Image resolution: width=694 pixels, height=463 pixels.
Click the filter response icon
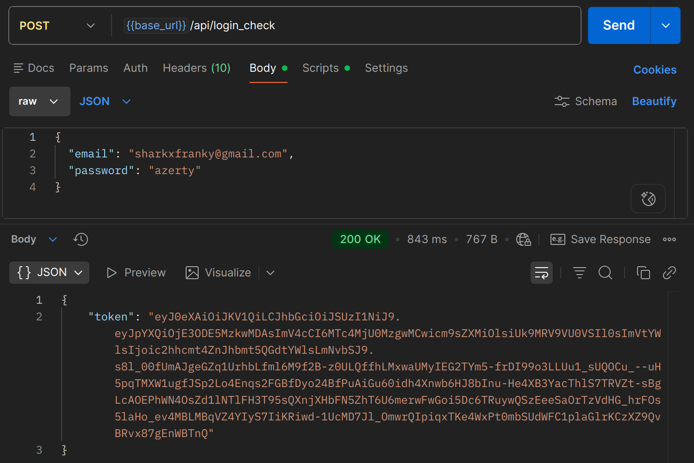pyautogui.click(x=580, y=273)
